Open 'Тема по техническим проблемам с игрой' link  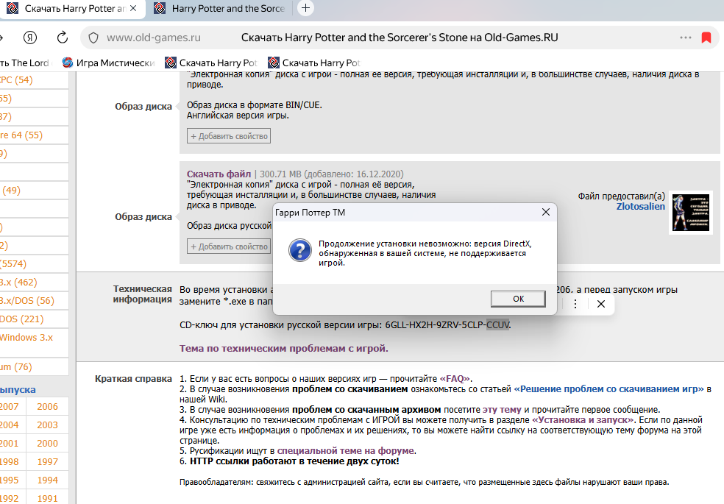coord(284,349)
